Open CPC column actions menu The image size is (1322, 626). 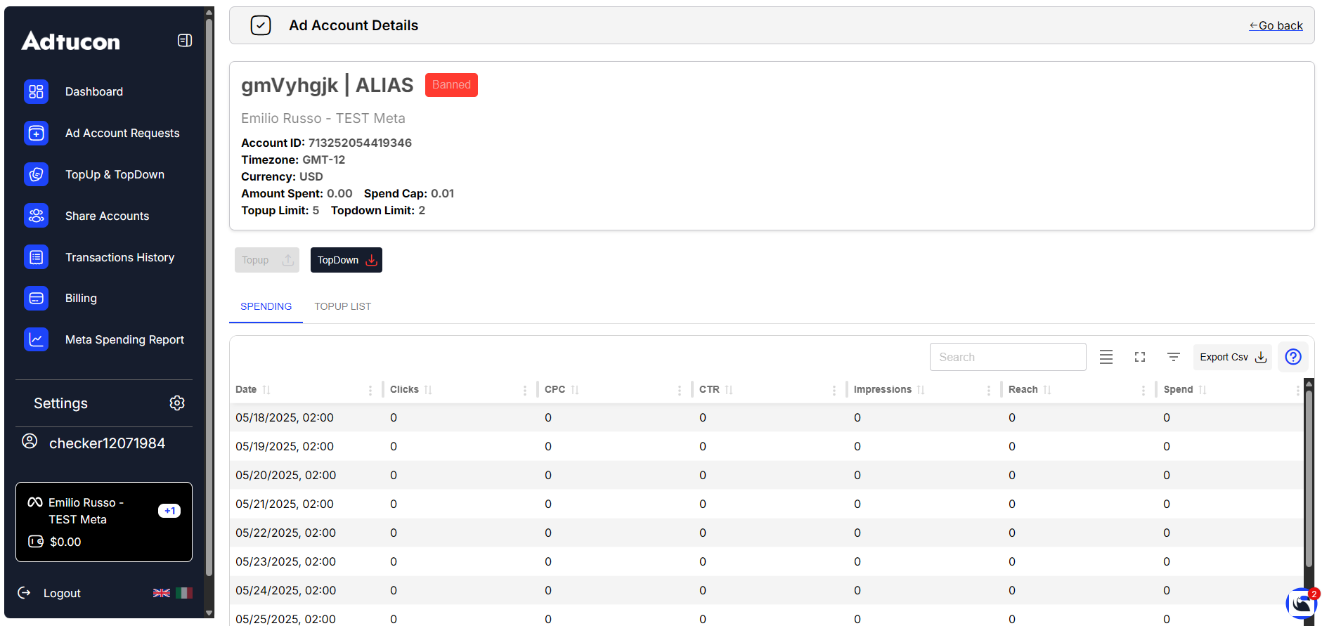pos(680,390)
